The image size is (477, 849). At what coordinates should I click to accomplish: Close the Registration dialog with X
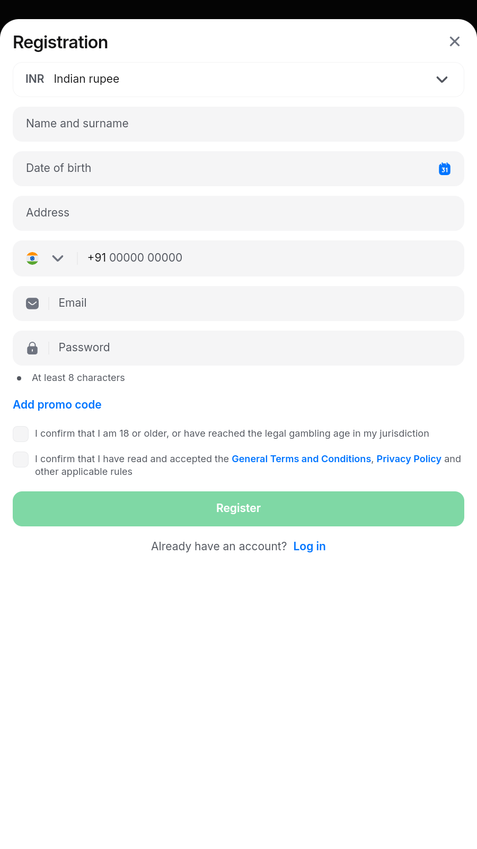[454, 41]
